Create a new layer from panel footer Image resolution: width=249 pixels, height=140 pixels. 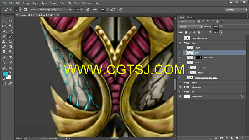point(237,138)
